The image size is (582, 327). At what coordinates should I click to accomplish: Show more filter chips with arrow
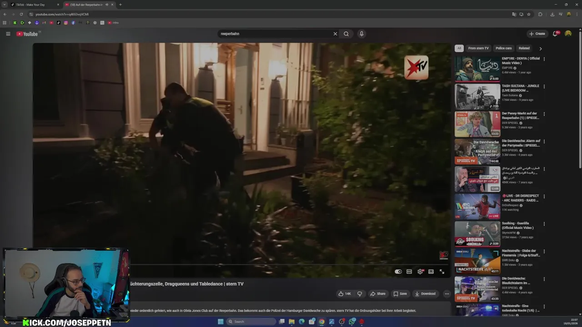(x=541, y=49)
